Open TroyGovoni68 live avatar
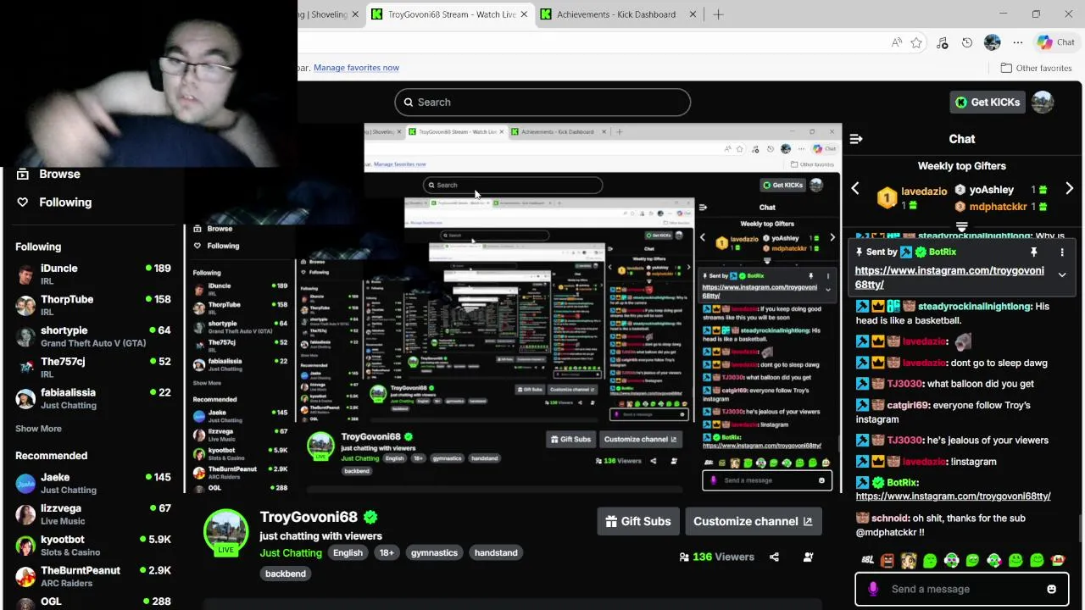Image resolution: width=1085 pixels, height=610 pixels. click(x=225, y=532)
